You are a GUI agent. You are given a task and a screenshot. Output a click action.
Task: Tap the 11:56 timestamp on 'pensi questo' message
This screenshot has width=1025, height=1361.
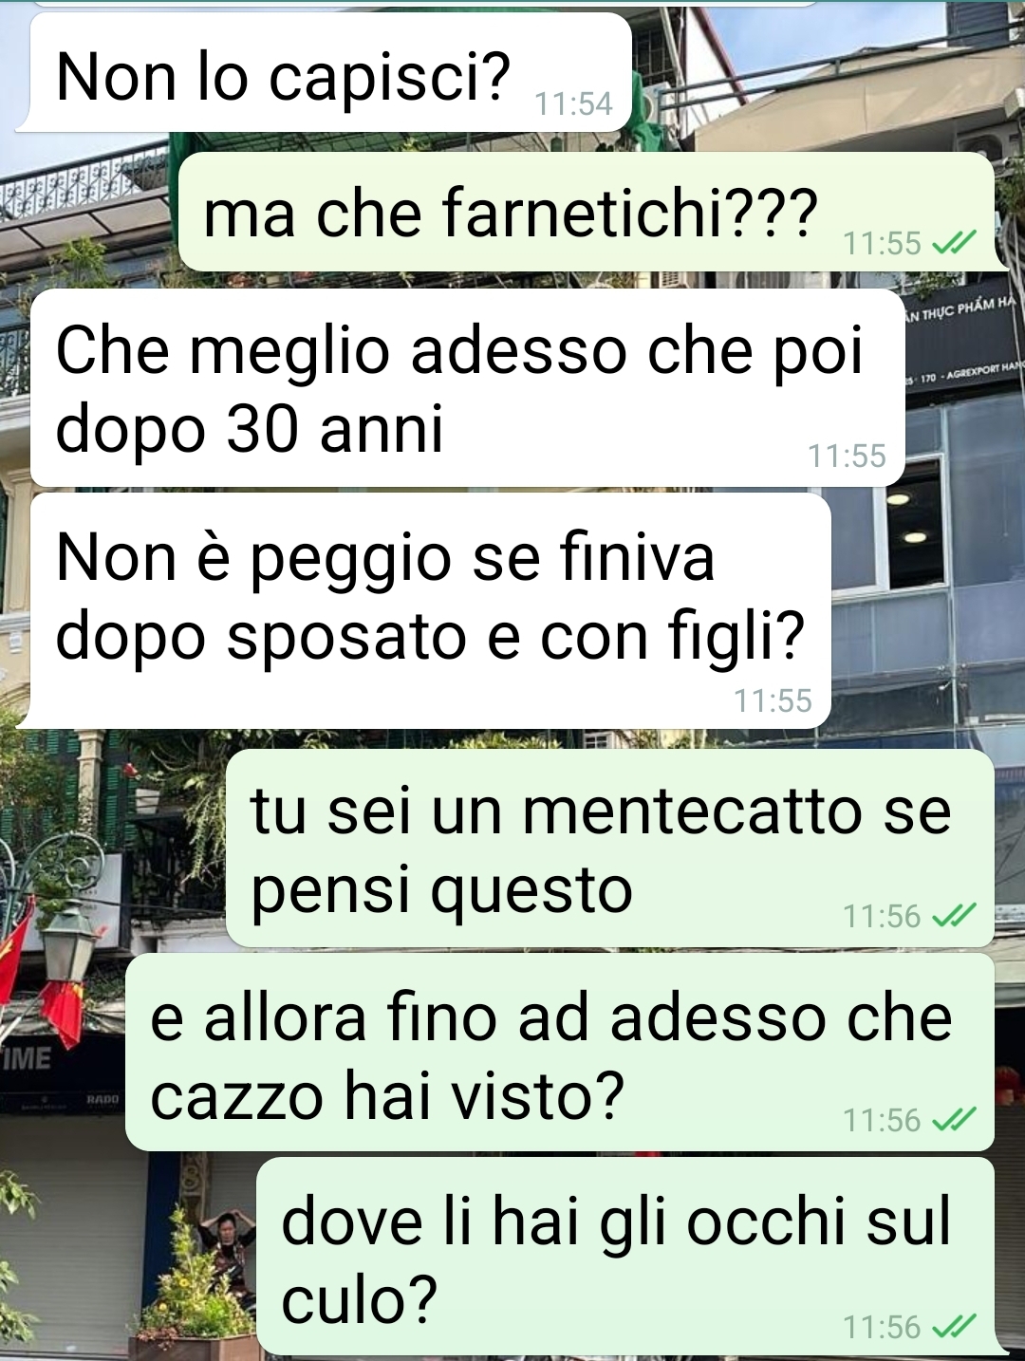pyautogui.click(x=882, y=916)
